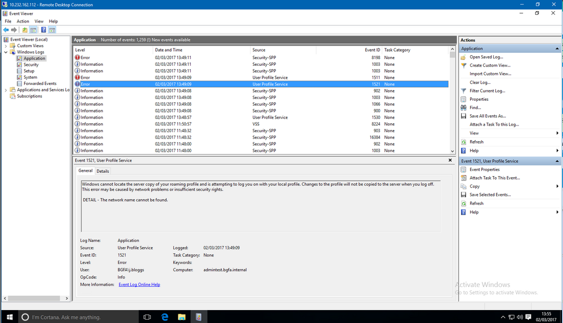Open the Action Center notification icon
This screenshot has height=323, width=563.
point(528,317)
